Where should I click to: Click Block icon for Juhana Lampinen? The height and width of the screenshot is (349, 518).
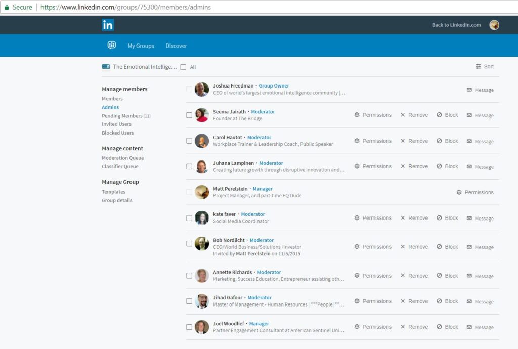(x=439, y=166)
